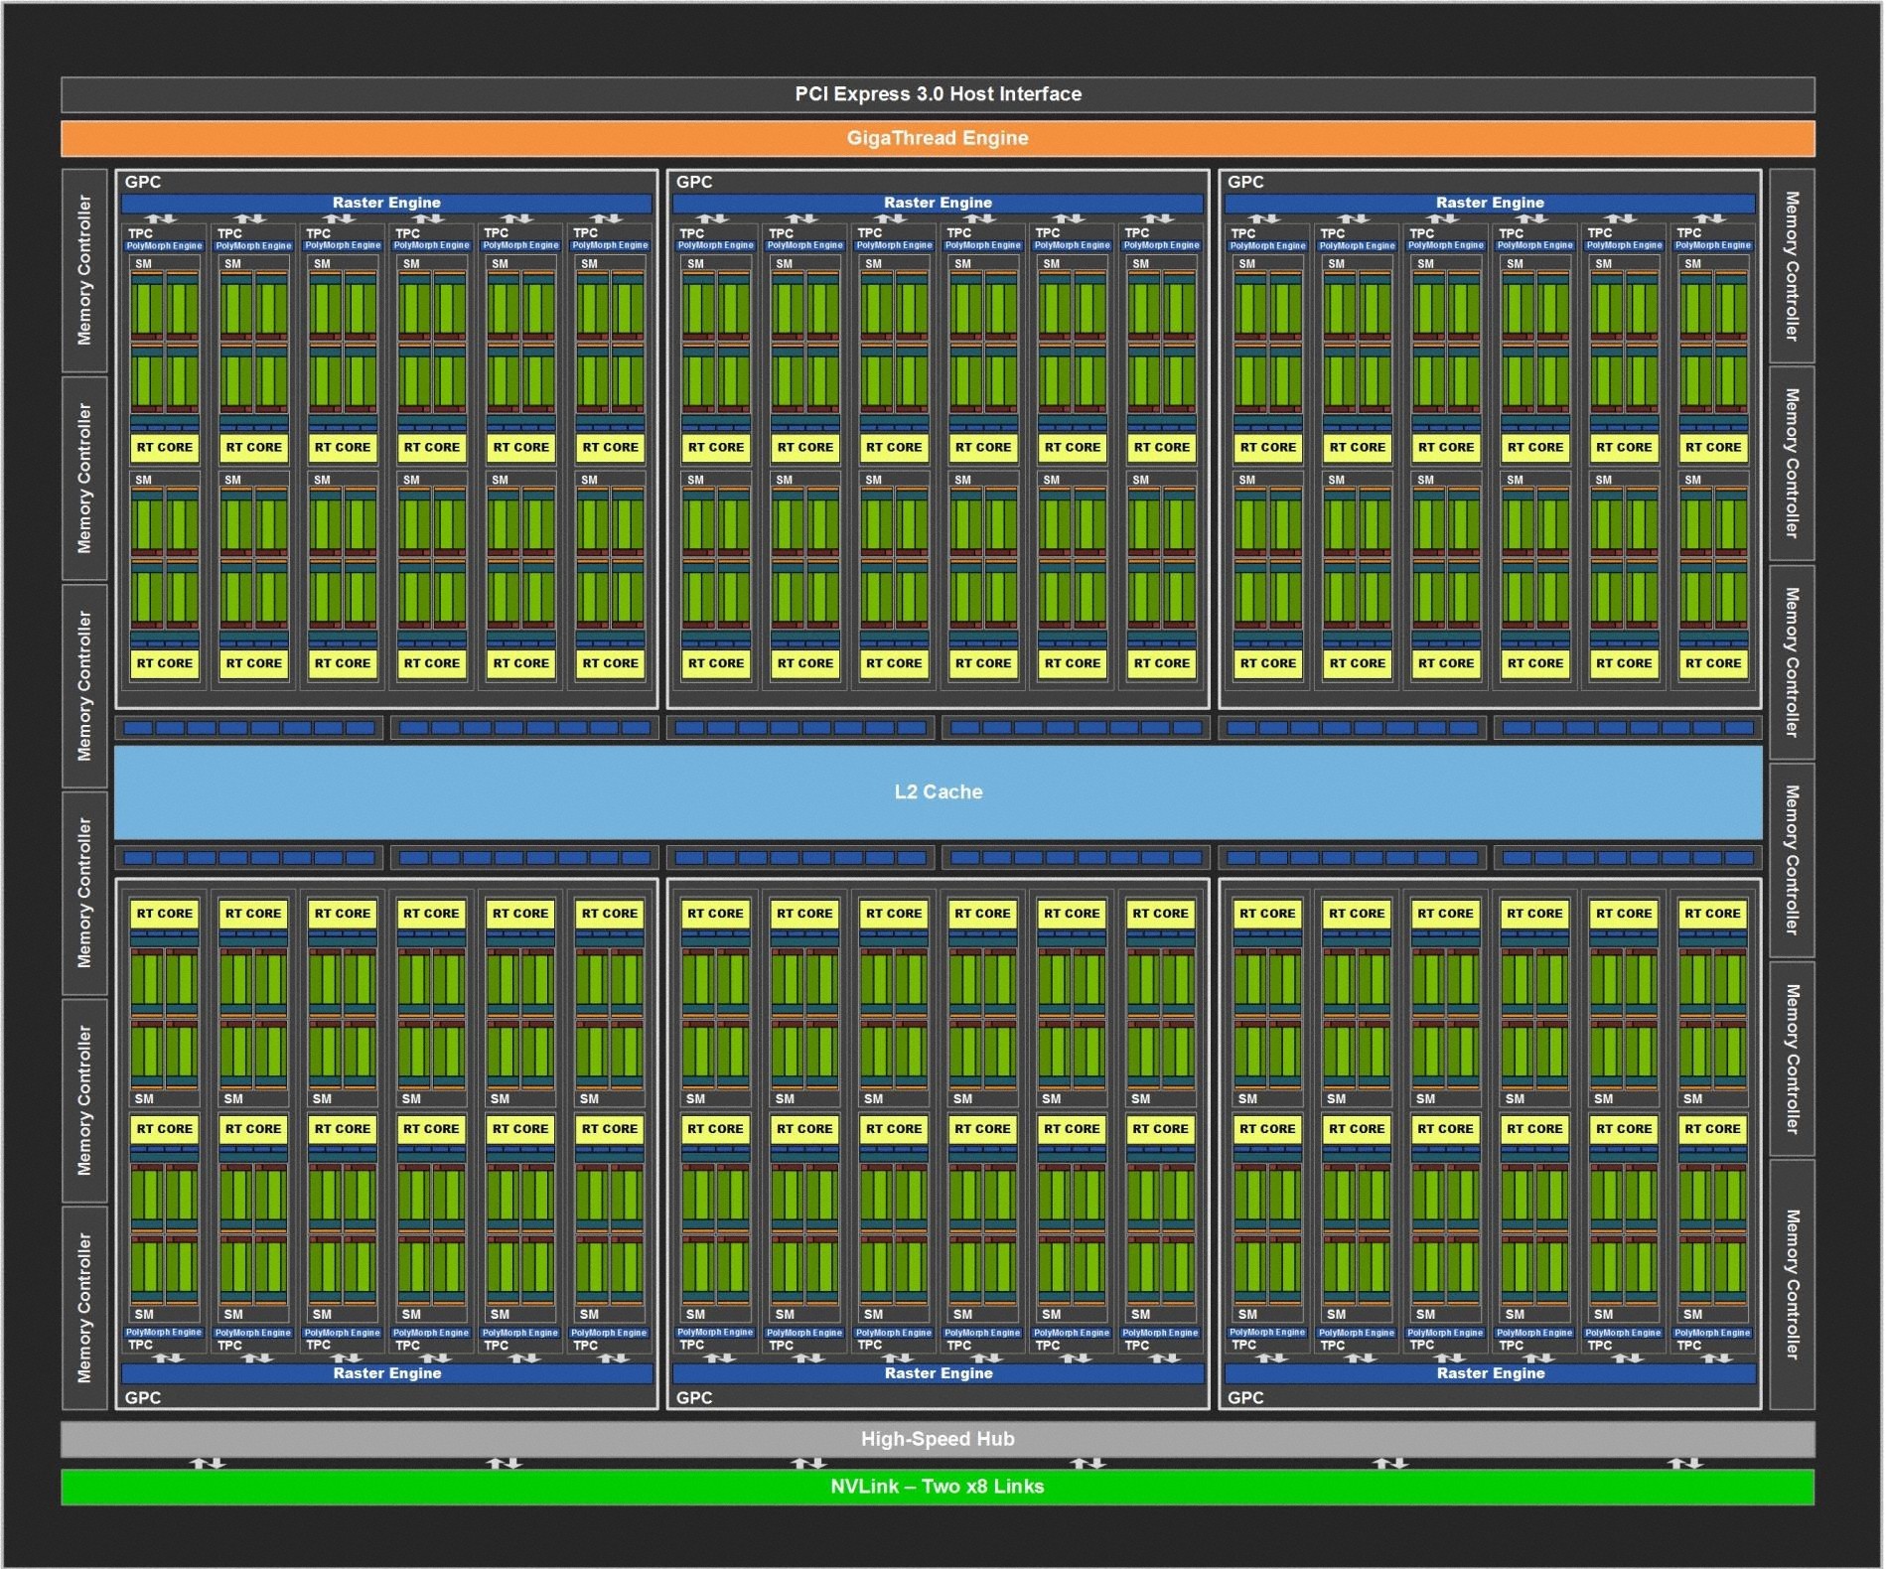Select first PolyMorph Engine in top-middle GPC
Screen dimensions: 1886x1569
tap(716, 245)
